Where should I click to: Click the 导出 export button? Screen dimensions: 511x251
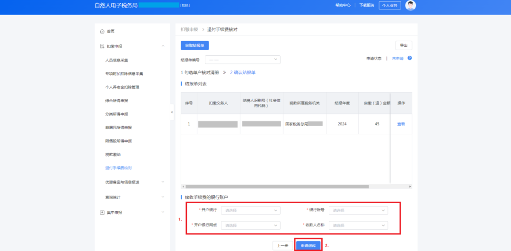[404, 45]
